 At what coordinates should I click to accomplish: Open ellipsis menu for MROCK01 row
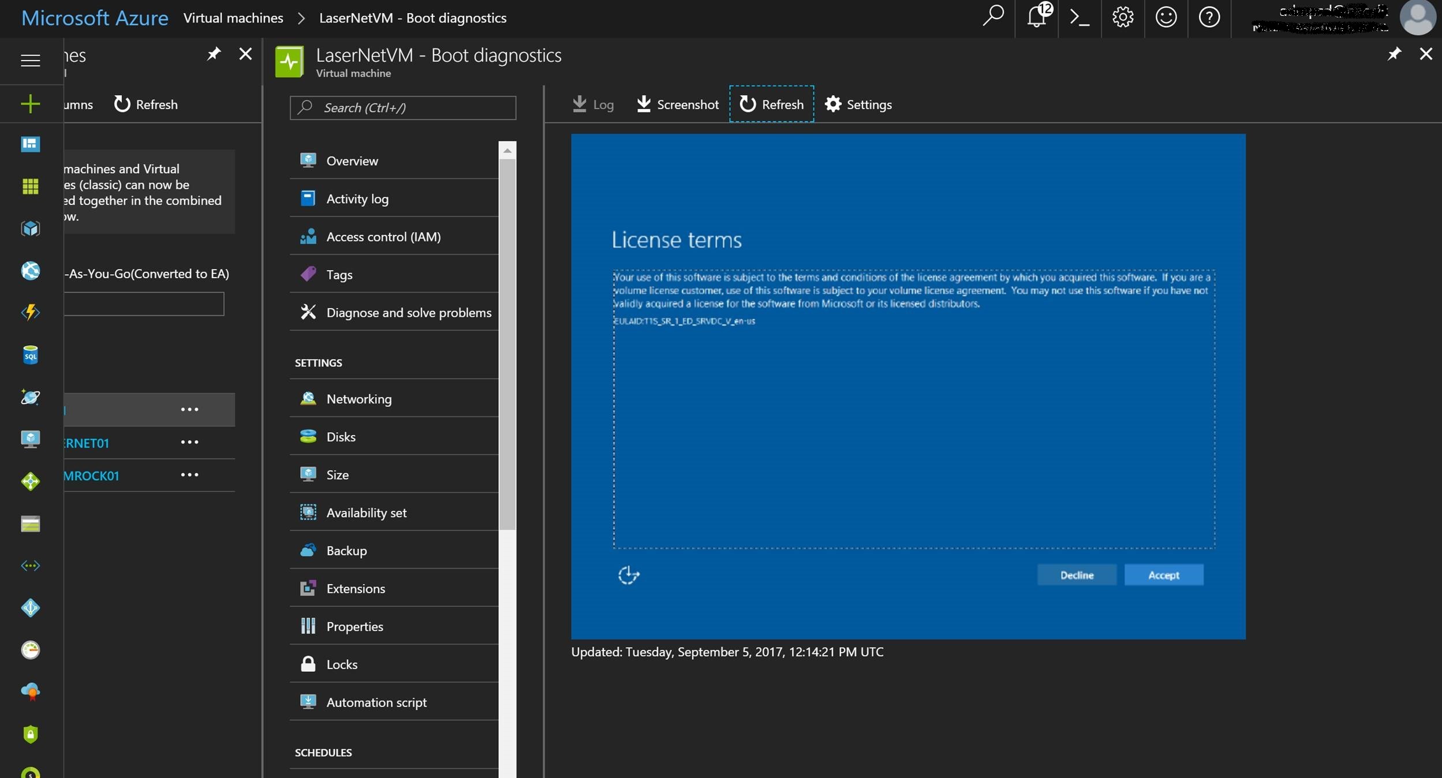(x=189, y=474)
